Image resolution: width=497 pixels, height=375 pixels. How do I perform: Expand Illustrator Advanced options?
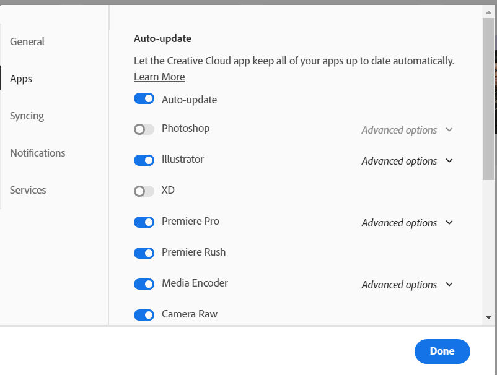click(x=407, y=161)
